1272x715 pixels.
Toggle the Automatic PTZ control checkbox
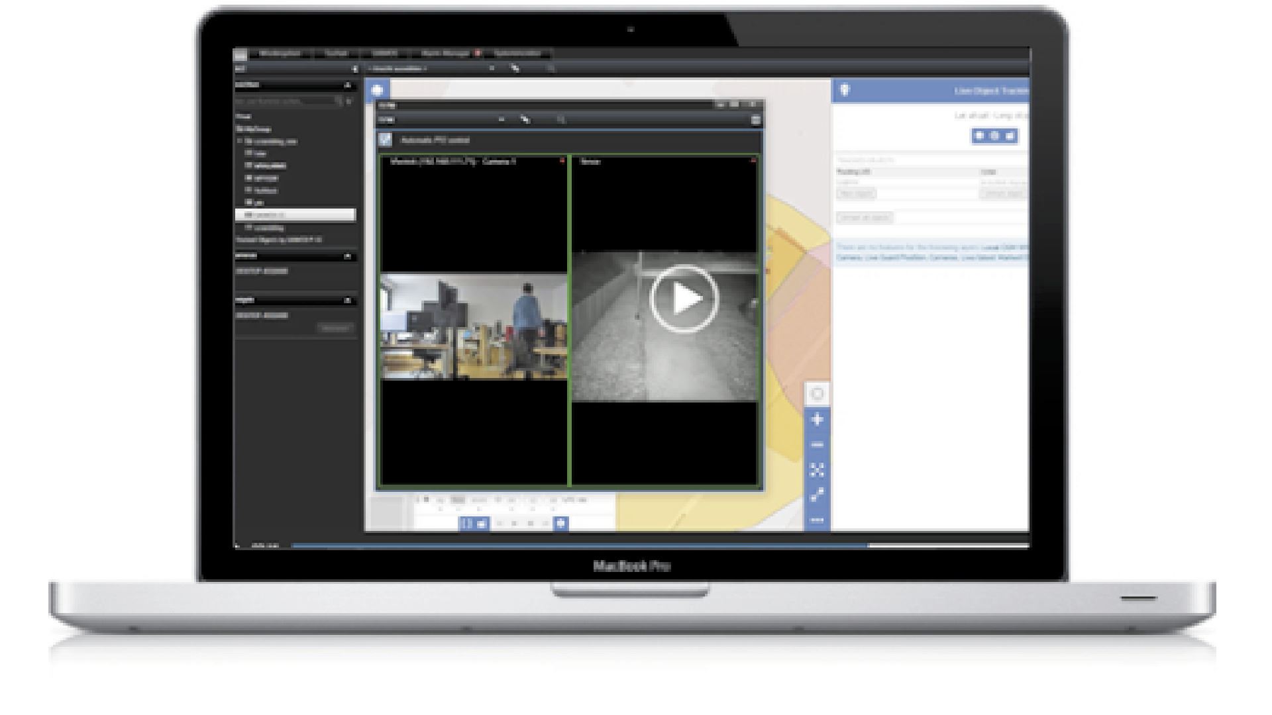pyautogui.click(x=386, y=140)
